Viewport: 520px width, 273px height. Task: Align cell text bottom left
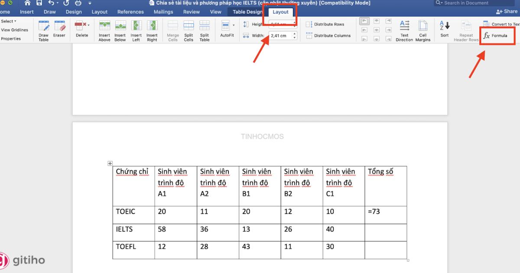pyautogui.click(x=365, y=39)
